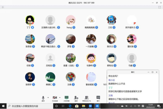Expand the audio options arrow beside microphone
The image size is (163, 109).
[x=48, y=97]
